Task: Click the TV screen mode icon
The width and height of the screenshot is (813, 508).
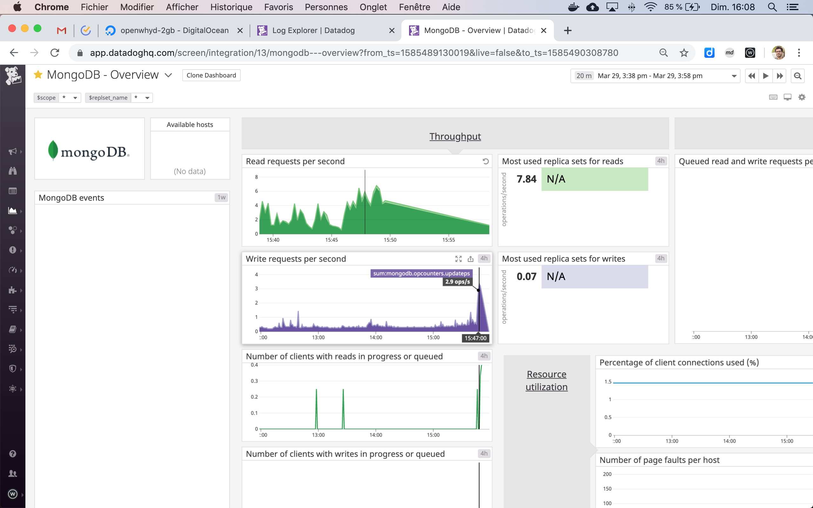Action: pyautogui.click(x=788, y=97)
